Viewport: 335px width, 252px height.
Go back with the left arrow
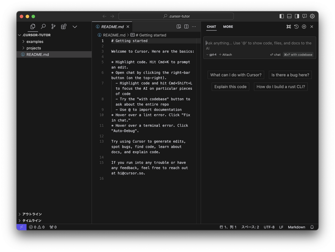coord(104,16)
